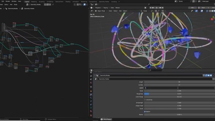Open the Object Constraints properties tab

pyautogui.click(x=91, y=105)
